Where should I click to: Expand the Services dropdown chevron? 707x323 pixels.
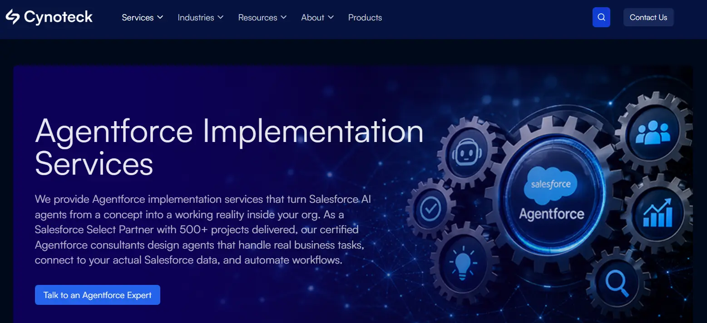tap(160, 17)
